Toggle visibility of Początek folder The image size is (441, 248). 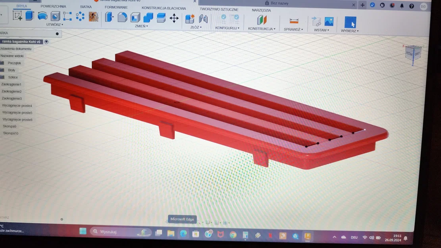2,63
